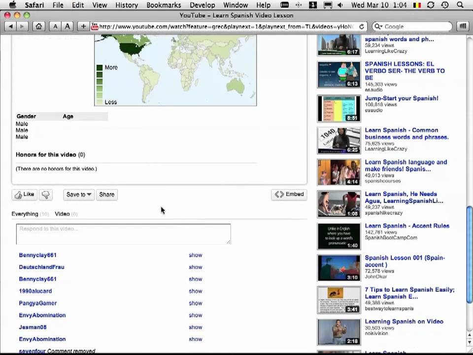Show PangyaGamer's comment

pos(196,303)
